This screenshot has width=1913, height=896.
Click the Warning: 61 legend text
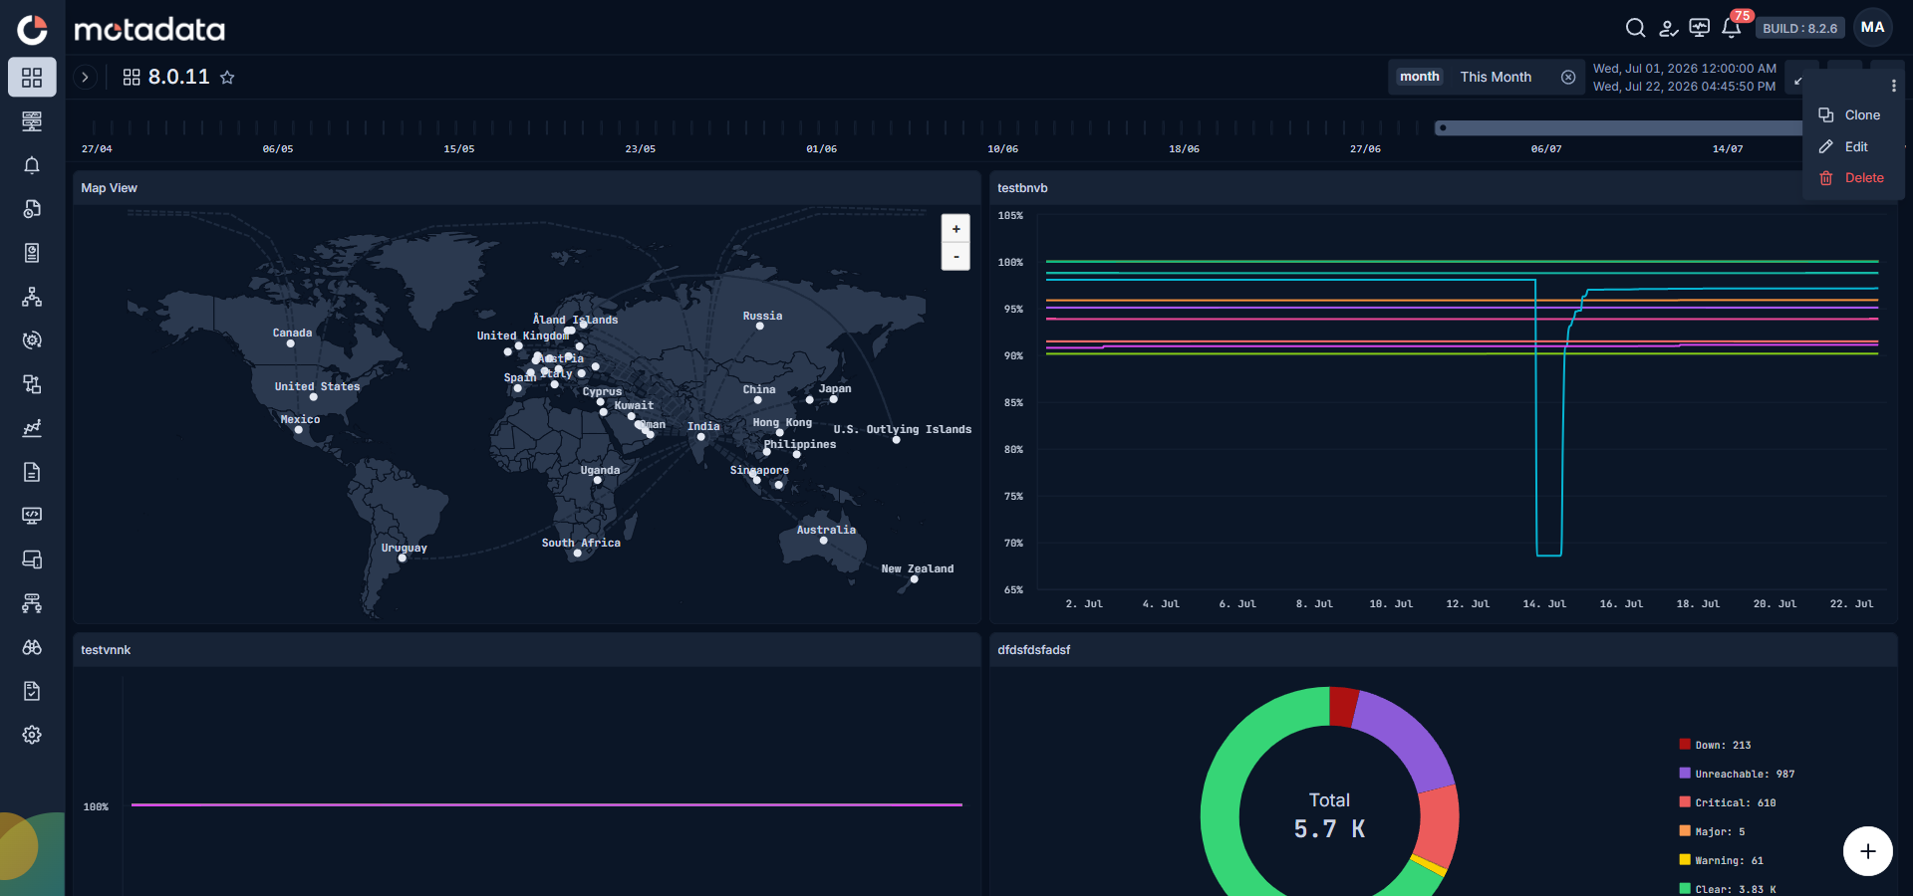(x=1729, y=860)
